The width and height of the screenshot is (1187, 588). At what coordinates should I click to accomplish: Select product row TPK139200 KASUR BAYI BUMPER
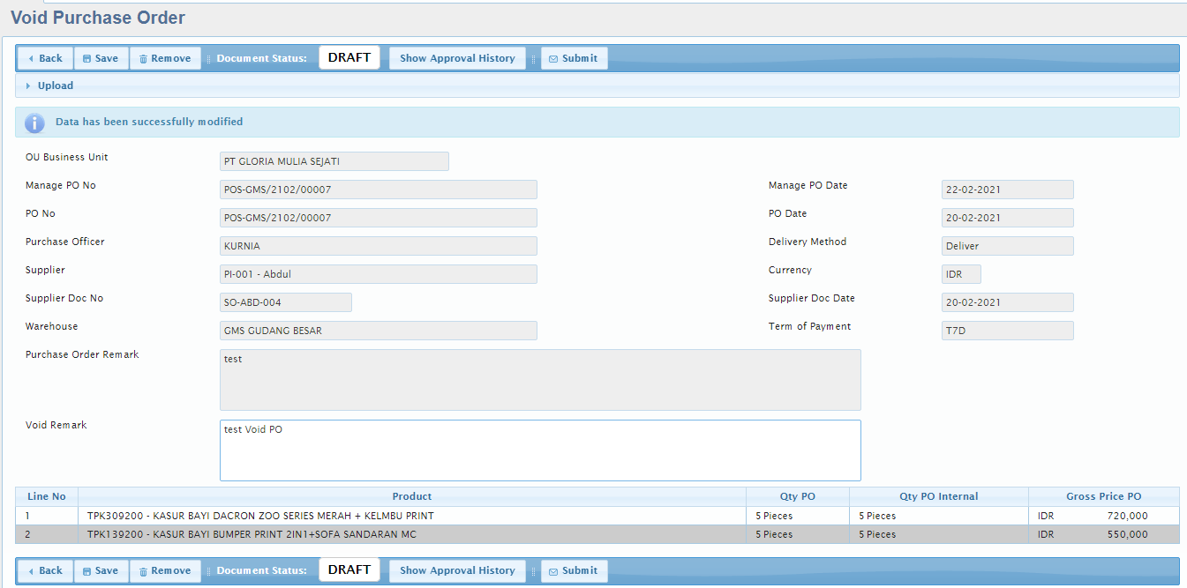click(x=597, y=534)
